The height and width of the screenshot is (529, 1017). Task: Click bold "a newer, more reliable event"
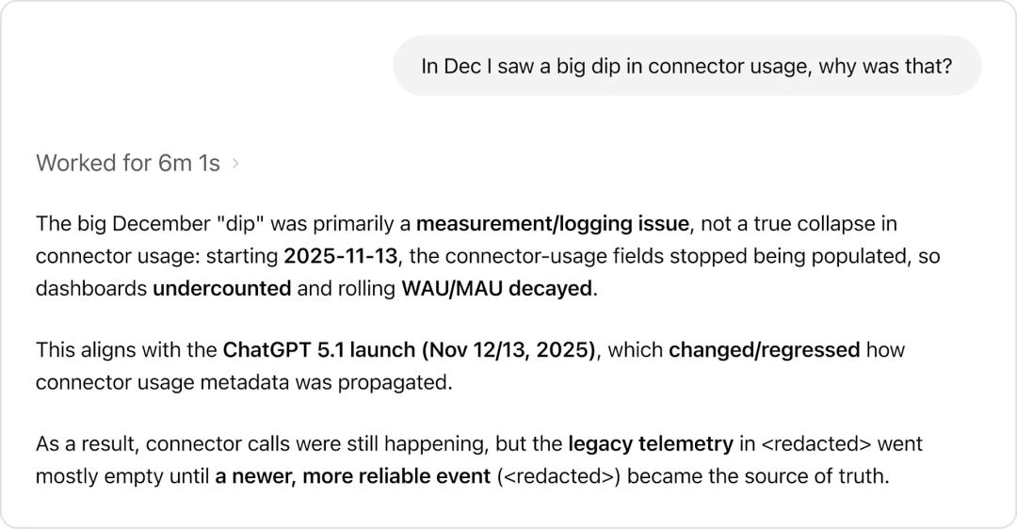(x=352, y=475)
